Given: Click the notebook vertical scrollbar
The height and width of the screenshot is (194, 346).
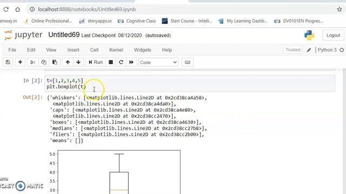Looking at the screenshot, I should pos(344,131).
